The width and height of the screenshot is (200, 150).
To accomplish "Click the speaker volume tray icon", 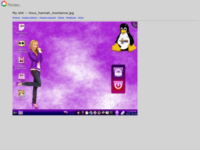I will pos(79,113).
